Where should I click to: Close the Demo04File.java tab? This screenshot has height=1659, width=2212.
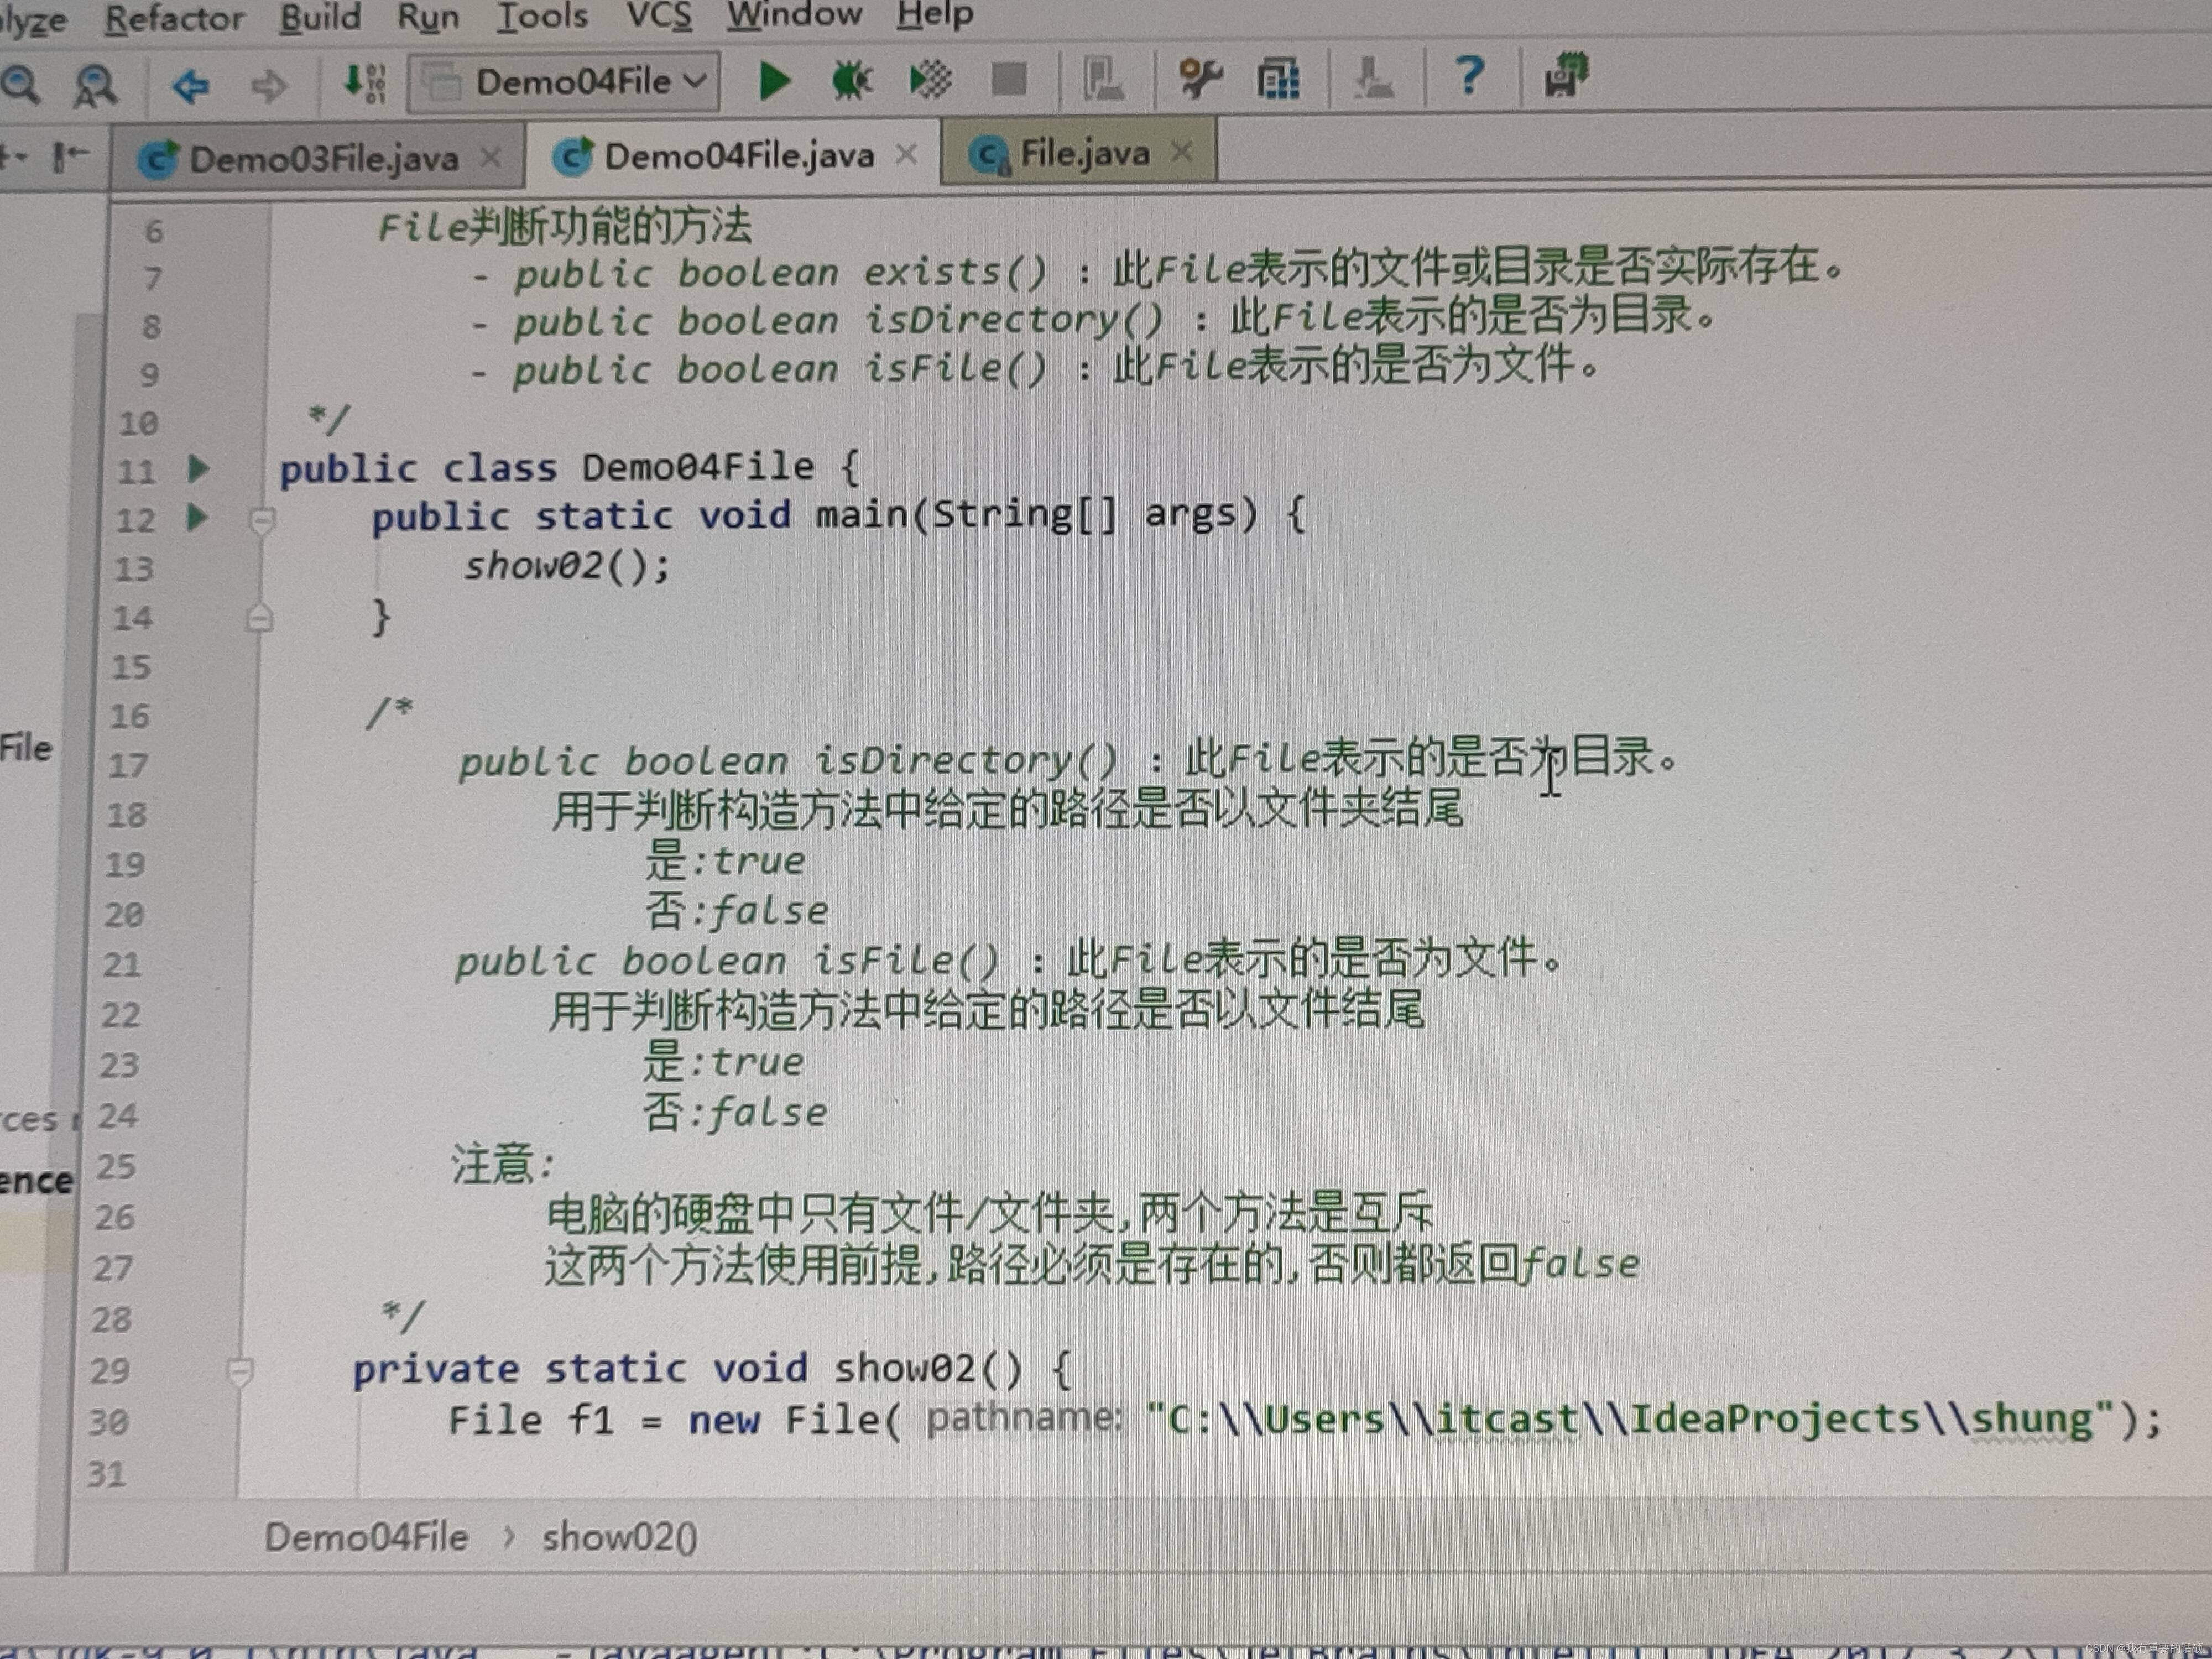coord(906,154)
